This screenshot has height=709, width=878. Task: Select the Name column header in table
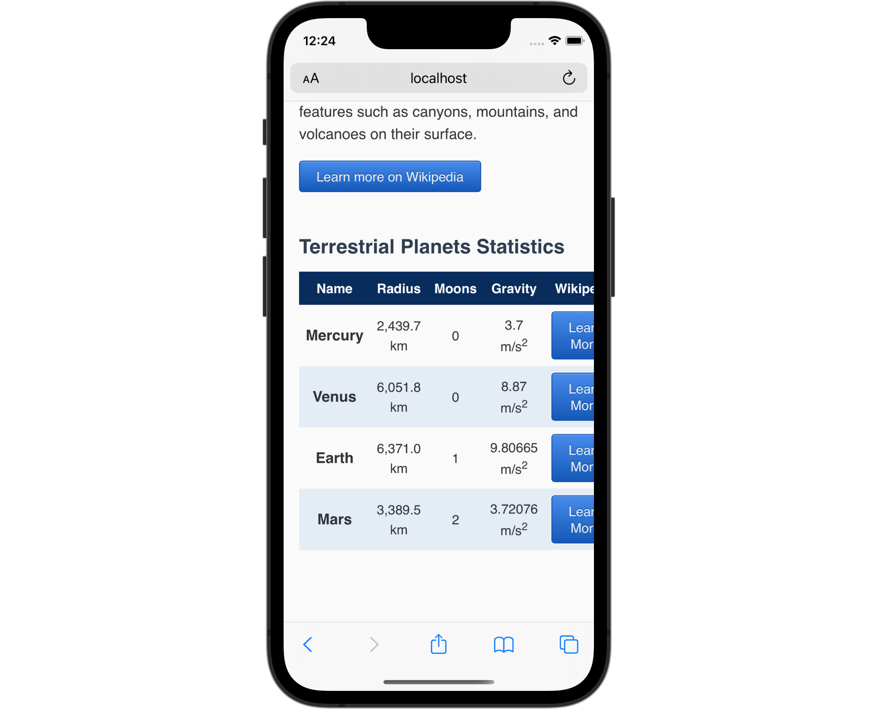click(333, 287)
